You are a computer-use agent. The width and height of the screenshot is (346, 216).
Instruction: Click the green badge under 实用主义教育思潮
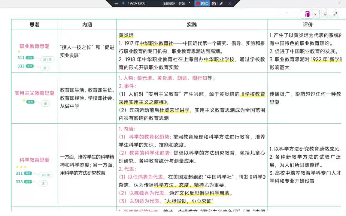tap(30, 102)
